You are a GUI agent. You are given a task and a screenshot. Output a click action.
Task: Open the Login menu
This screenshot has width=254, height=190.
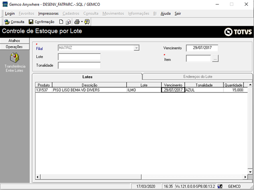coord(10,13)
